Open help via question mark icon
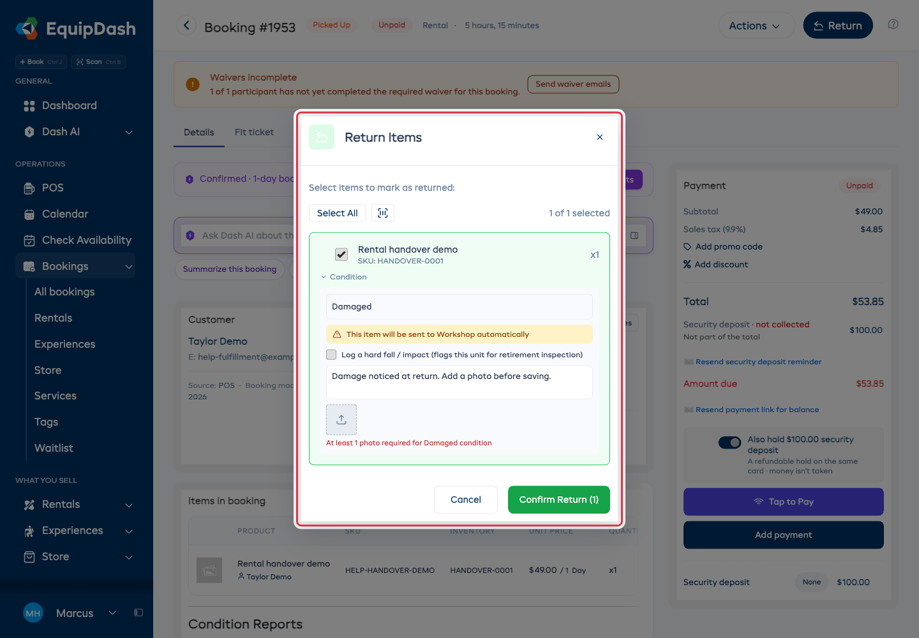The height and width of the screenshot is (638, 919). click(893, 24)
